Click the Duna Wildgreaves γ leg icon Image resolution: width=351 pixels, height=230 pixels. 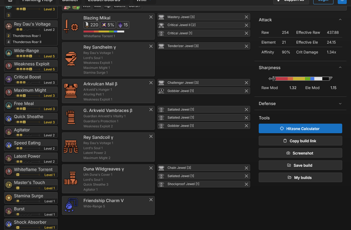point(70,178)
